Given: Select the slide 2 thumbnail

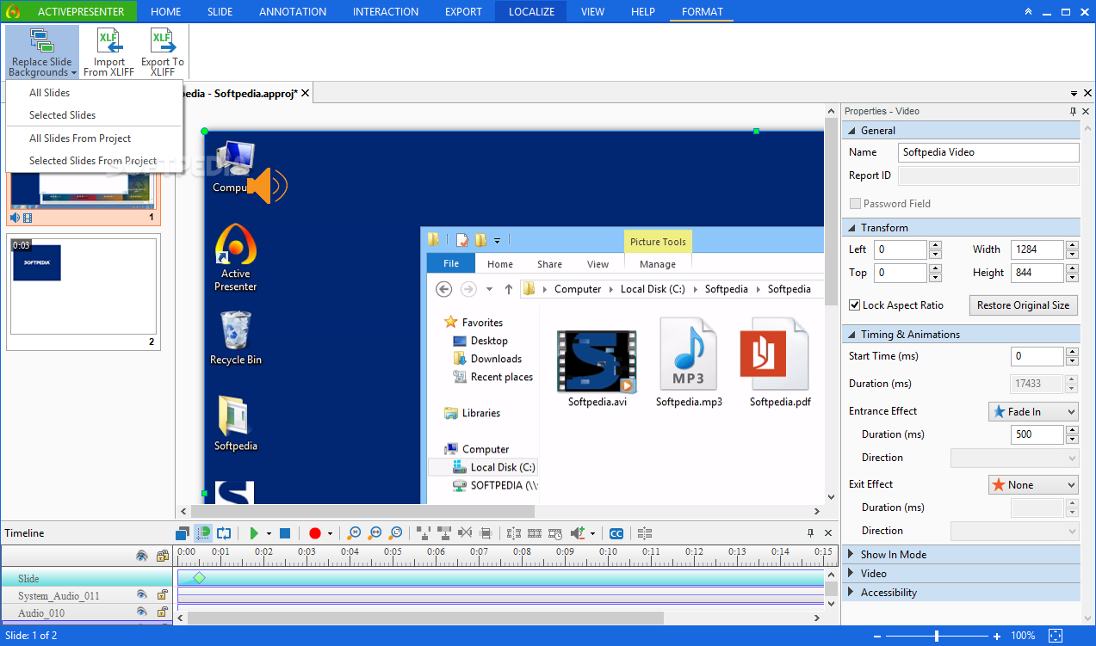Looking at the screenshot, I should (x=84, y=292).
